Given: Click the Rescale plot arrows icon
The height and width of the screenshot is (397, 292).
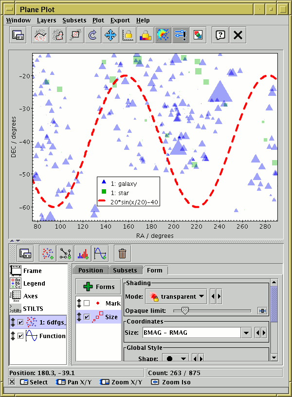Looking at the screenshot, I should pyautogui.click(x=110, y=35).
